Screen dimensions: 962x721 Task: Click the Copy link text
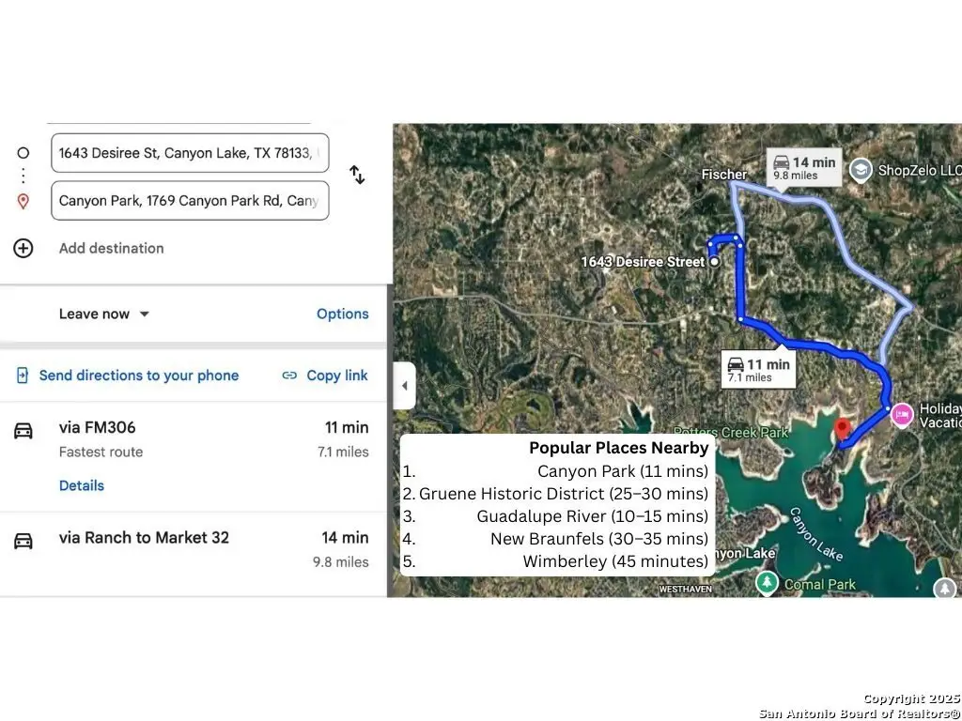coord(336,376)
